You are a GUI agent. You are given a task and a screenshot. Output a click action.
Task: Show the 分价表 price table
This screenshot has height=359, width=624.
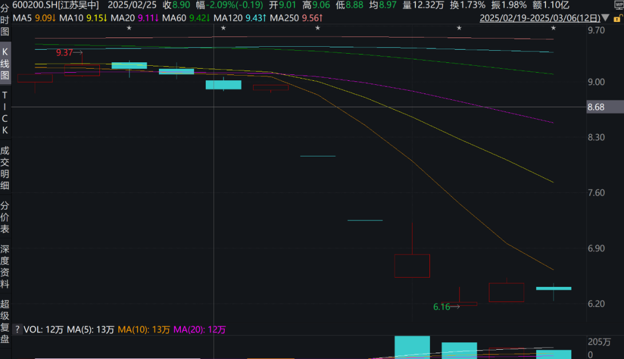point(5,218)
